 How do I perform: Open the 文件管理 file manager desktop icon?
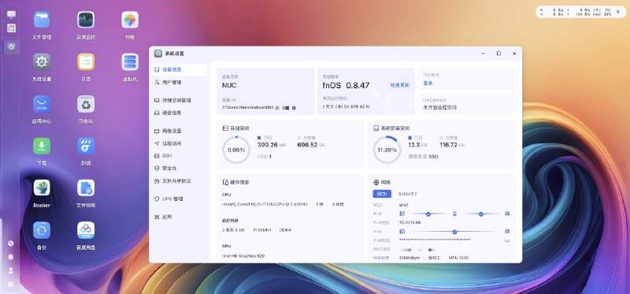[42, 20]
